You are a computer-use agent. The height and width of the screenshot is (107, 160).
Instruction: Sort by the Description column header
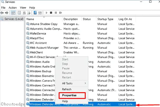(x=72, y=19)
